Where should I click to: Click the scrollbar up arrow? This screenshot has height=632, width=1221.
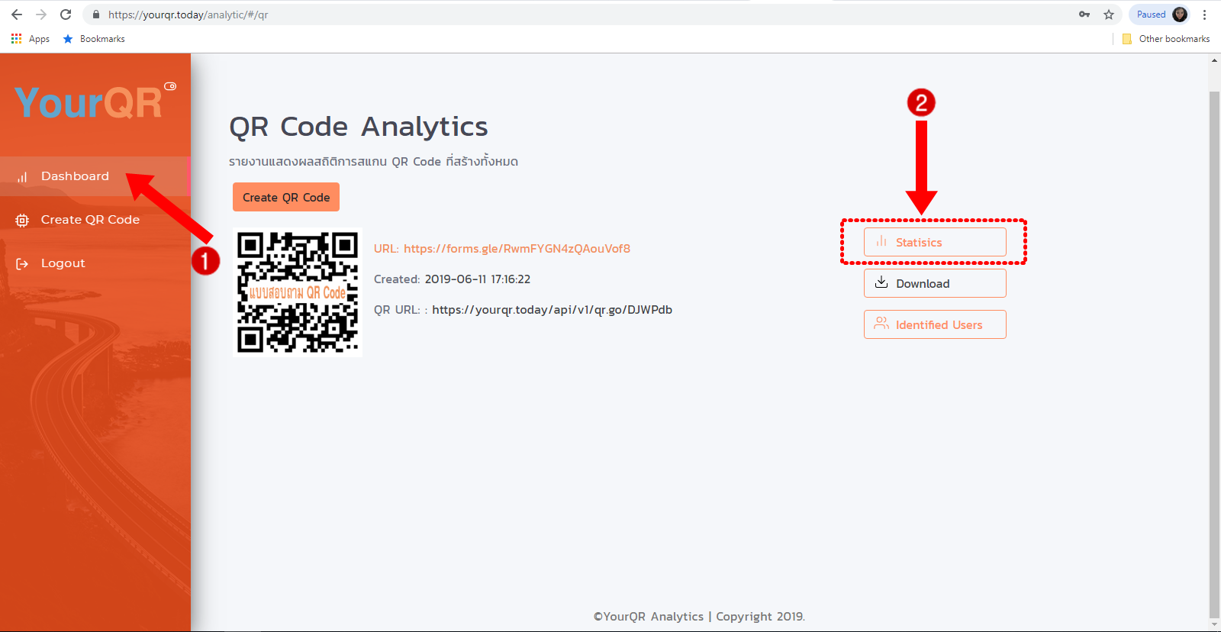[1215, 60]
